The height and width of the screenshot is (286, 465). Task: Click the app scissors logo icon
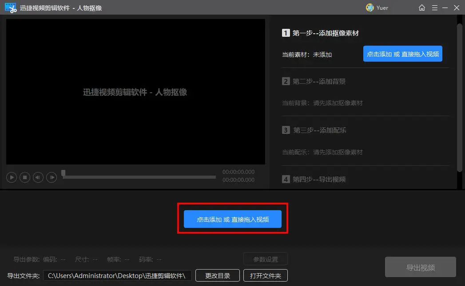[11, 8]
